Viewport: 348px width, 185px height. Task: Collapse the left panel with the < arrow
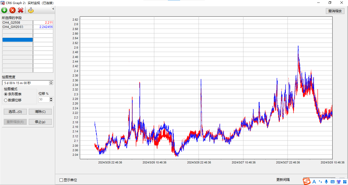[53, 9]
